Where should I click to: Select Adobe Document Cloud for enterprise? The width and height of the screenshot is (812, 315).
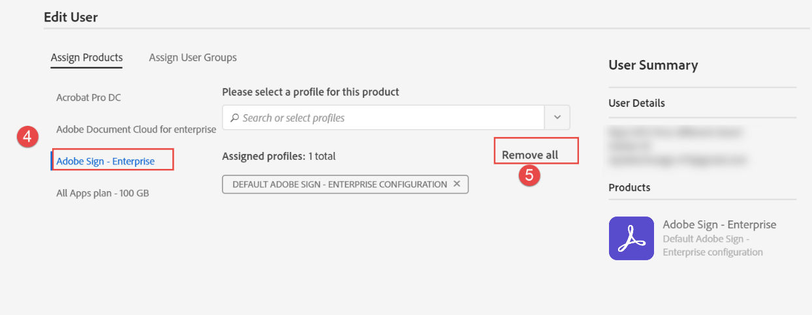coord(136,129)
